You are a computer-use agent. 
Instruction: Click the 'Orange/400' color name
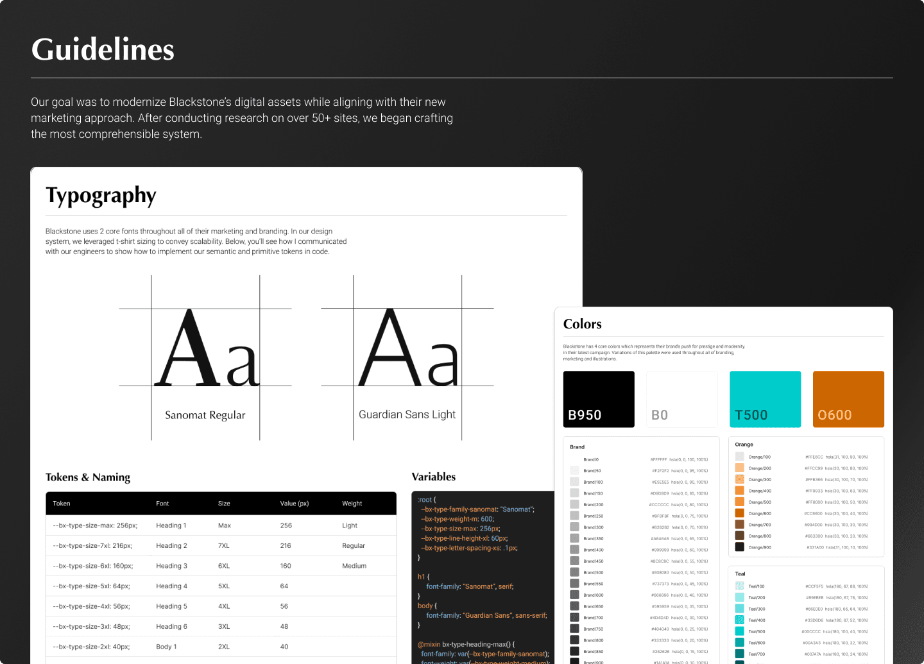[x=760, y=491]
